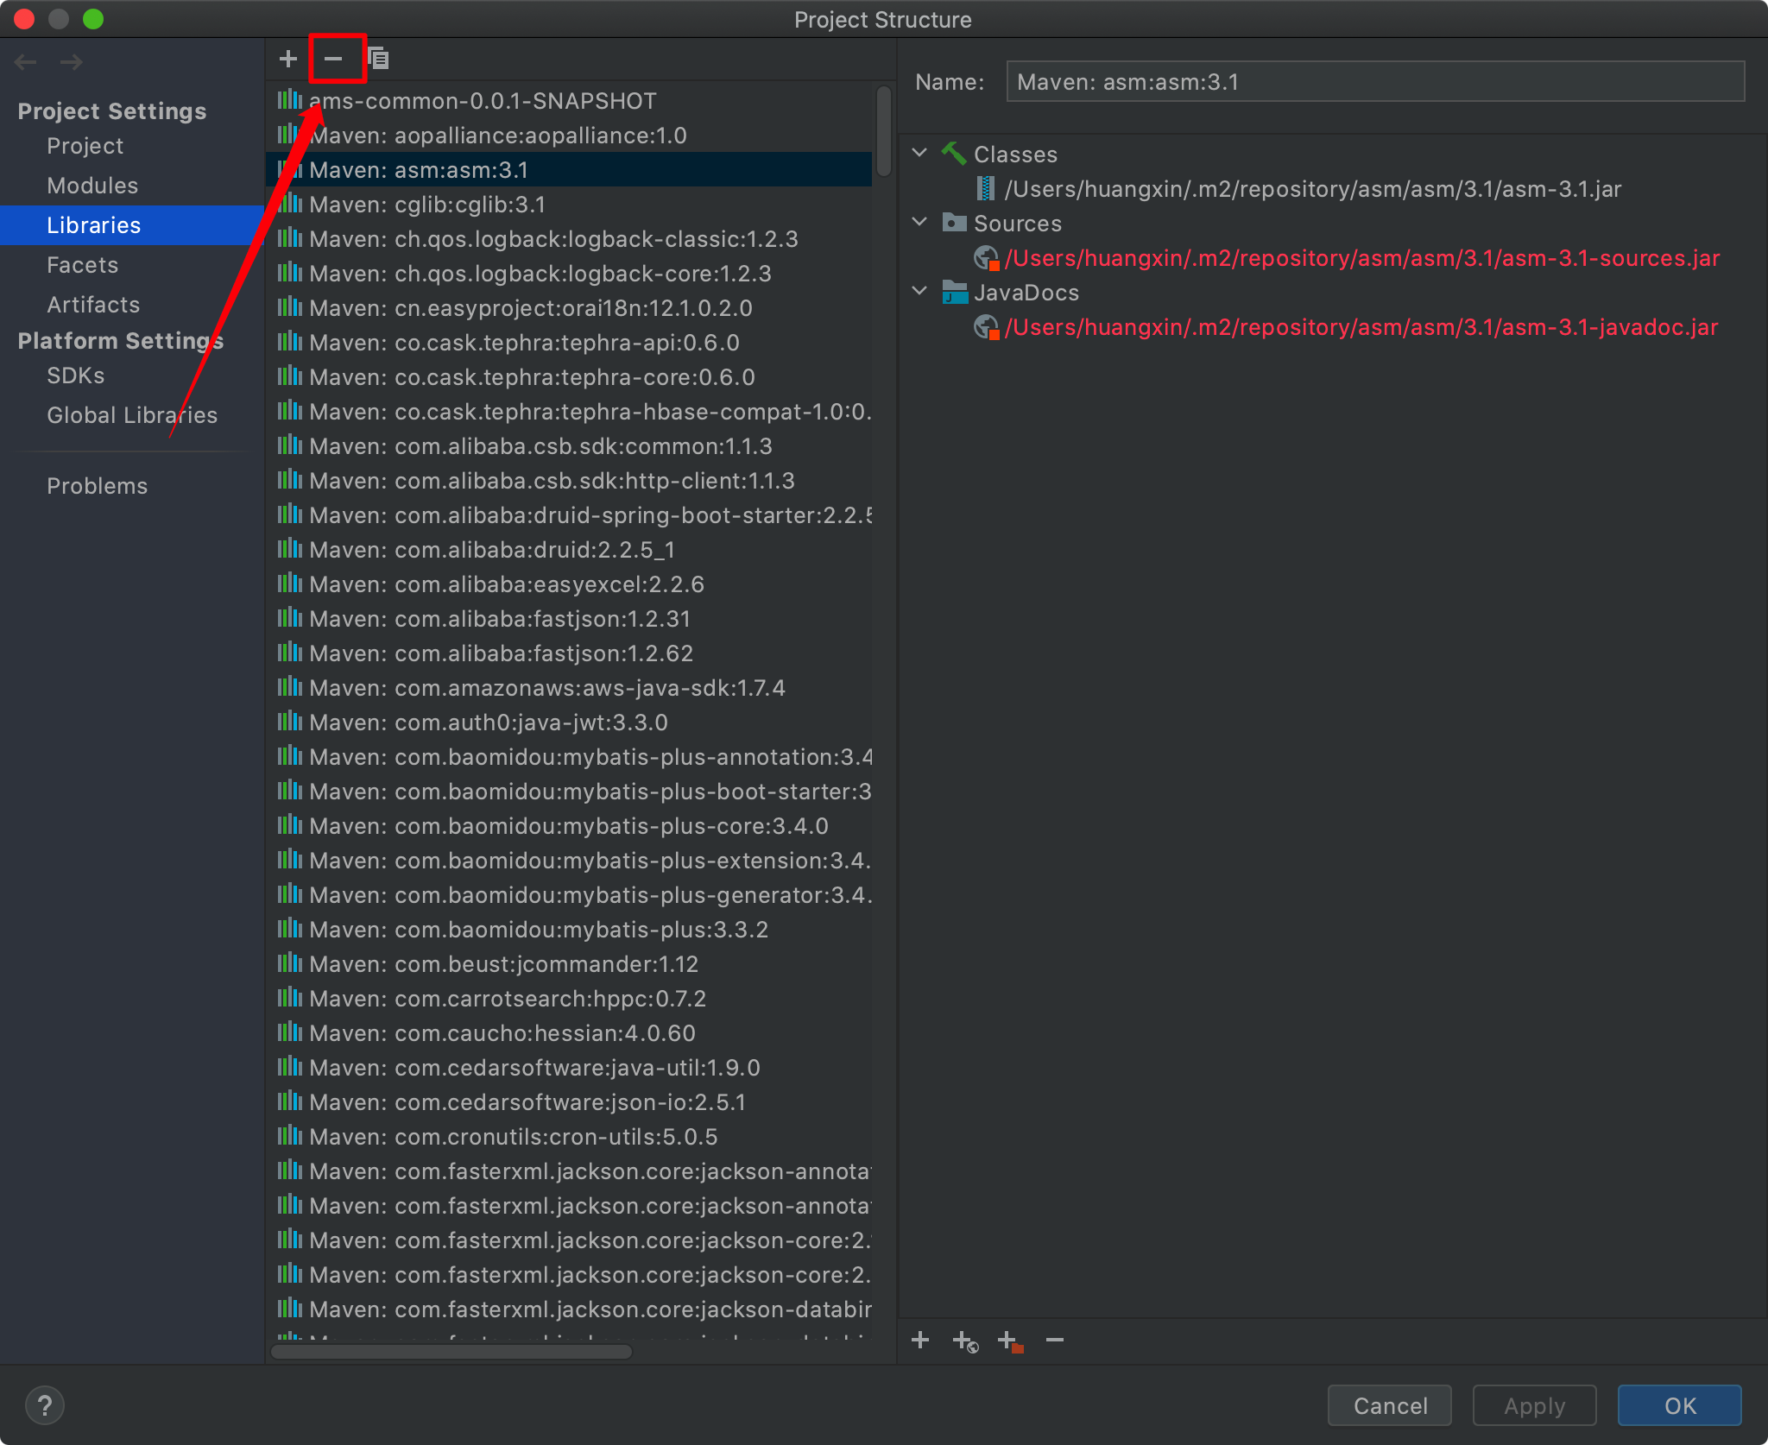Select Maven: com.alibaba.csb.sdk:http-client:1.1.3
1768x1445 pixels.
569,480
